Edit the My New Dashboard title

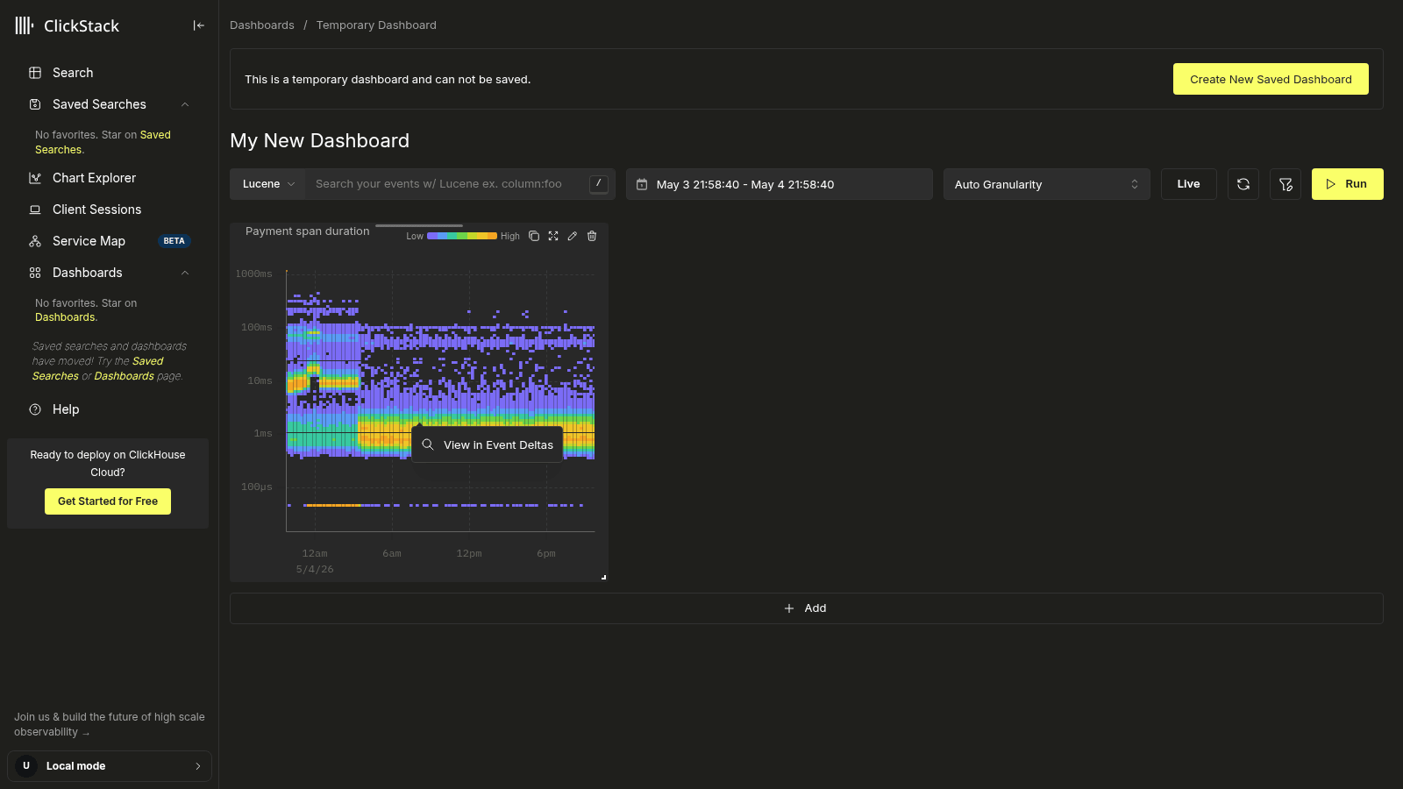point(319,141)
